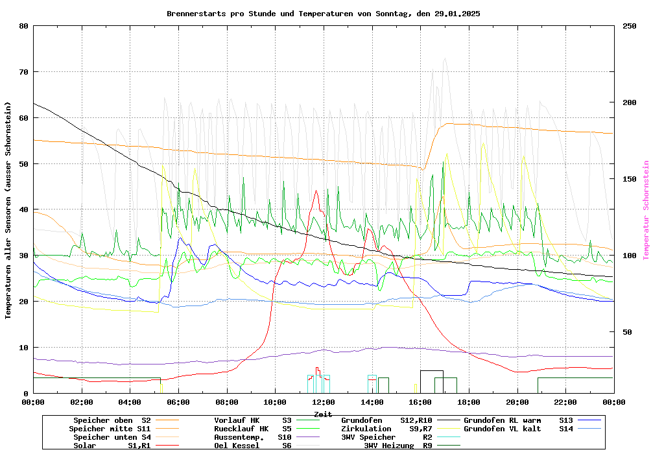Image resolution: width=664 pixels, height=454 pixels.
Task: Select the Speicher unten S4 legend label
Action: 112,437
